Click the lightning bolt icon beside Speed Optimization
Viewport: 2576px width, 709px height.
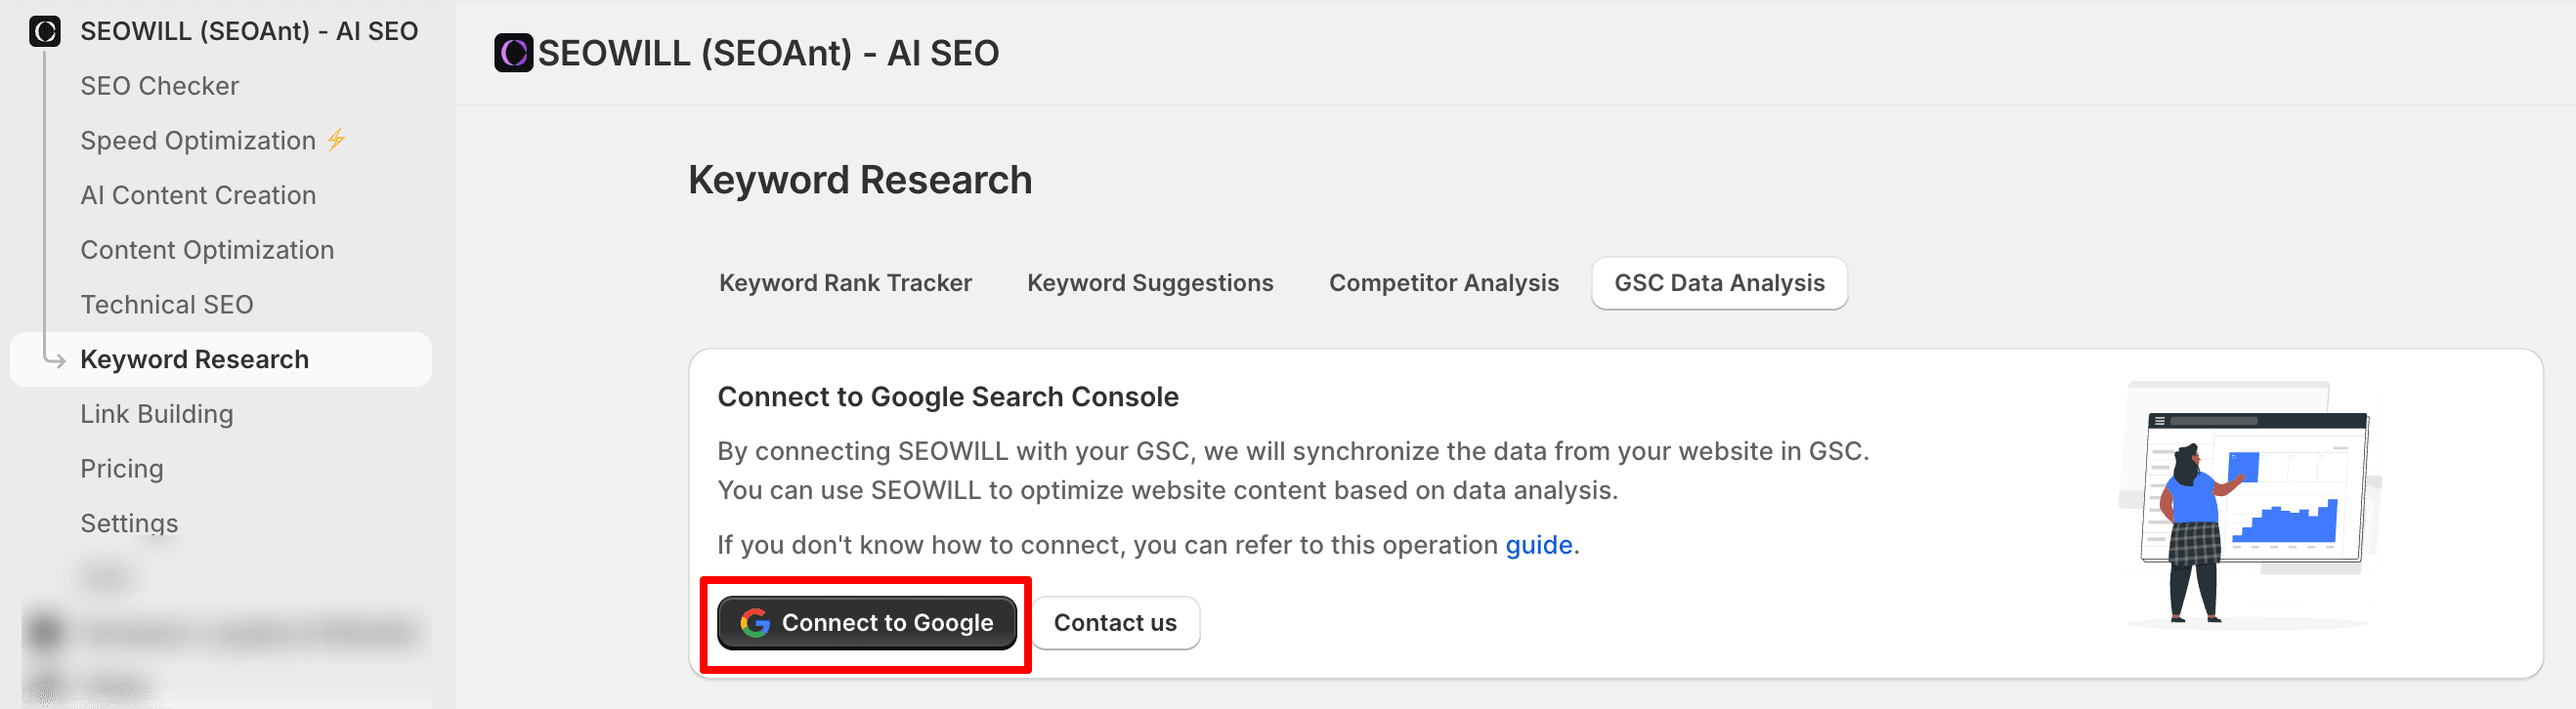(337, 140)
